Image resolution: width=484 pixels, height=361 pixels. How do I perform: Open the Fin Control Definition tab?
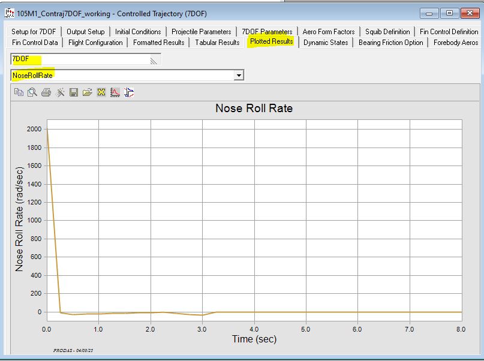point(449,32)
